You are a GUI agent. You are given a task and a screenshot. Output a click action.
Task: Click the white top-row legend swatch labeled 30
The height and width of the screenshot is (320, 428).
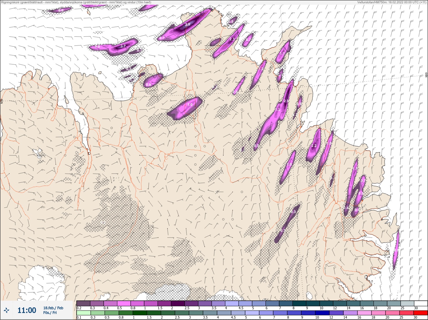tap(421, 303)
